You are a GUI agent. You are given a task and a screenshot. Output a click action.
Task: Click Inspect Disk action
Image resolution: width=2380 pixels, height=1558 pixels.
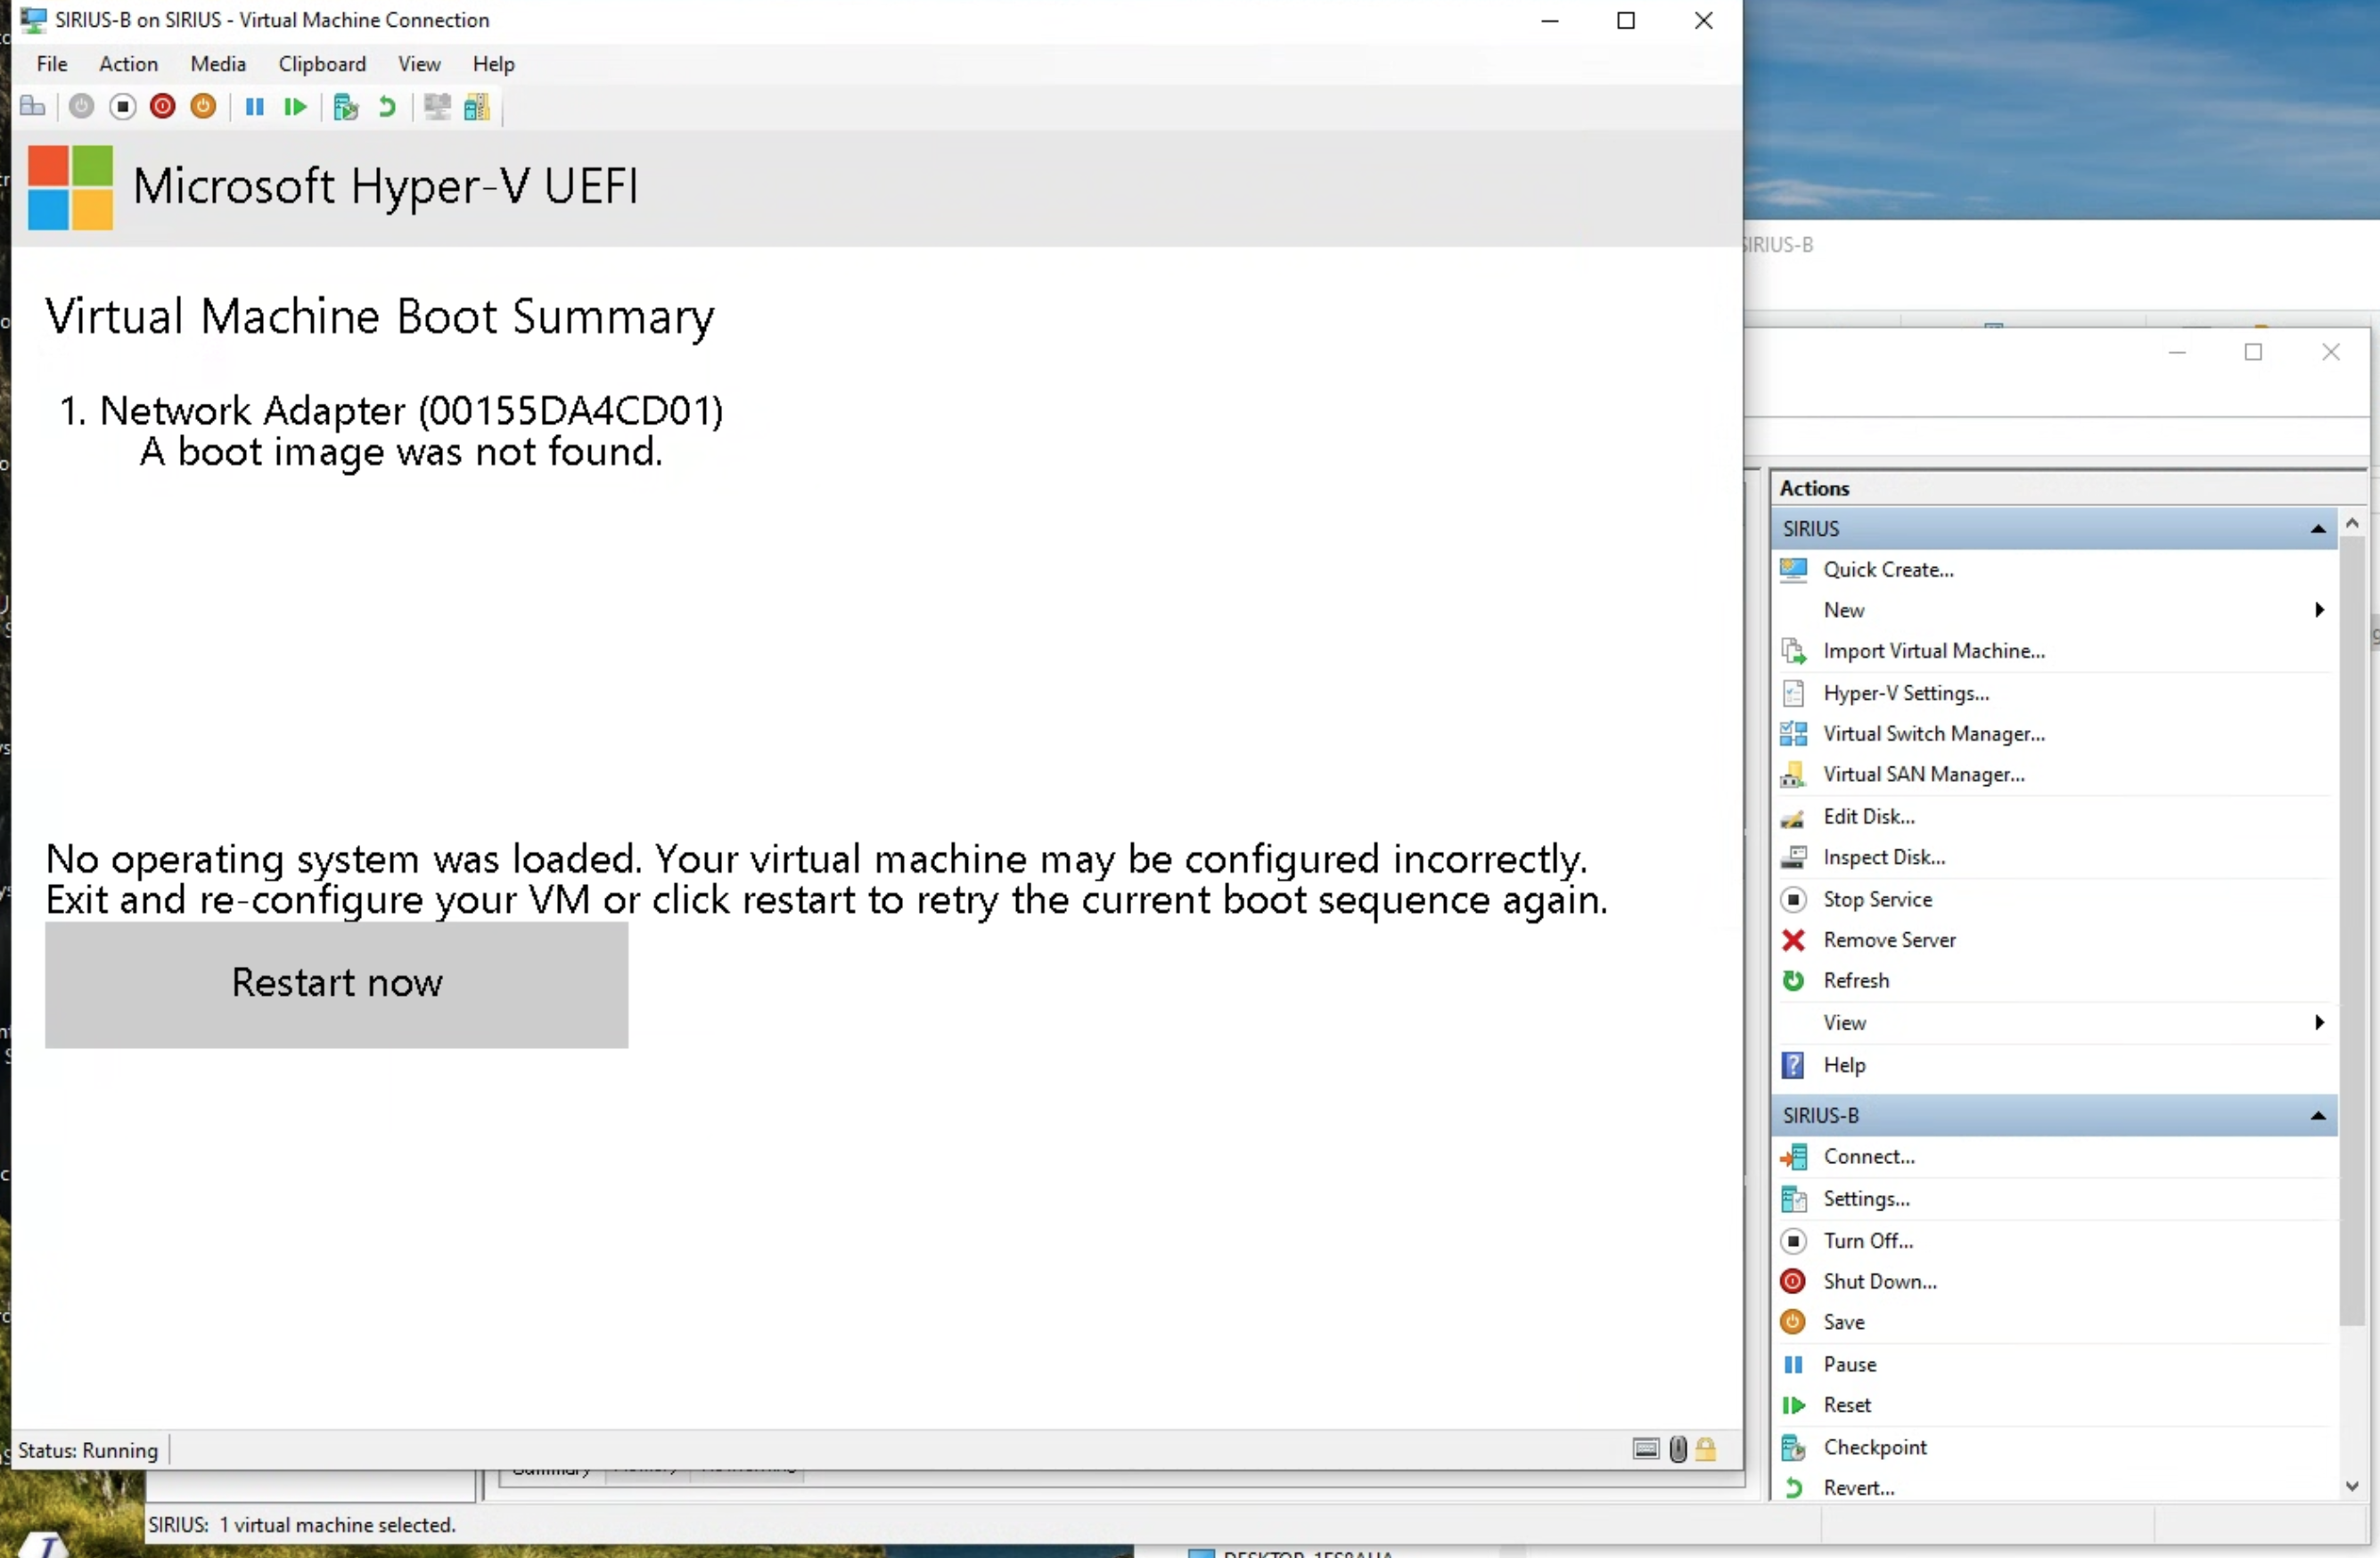pyautogui.click(x=1884, y=858)
